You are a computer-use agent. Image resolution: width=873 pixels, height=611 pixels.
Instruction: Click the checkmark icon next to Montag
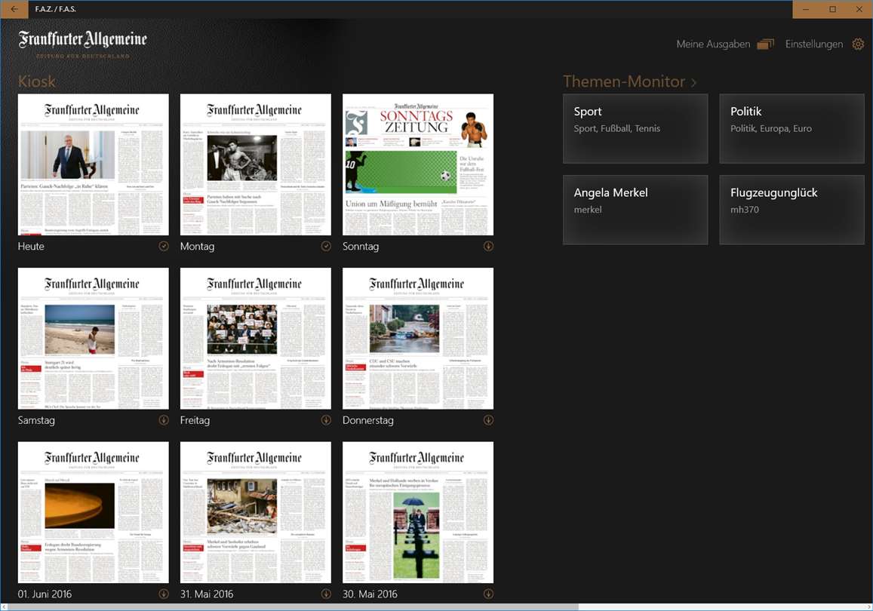click(326, 246)
